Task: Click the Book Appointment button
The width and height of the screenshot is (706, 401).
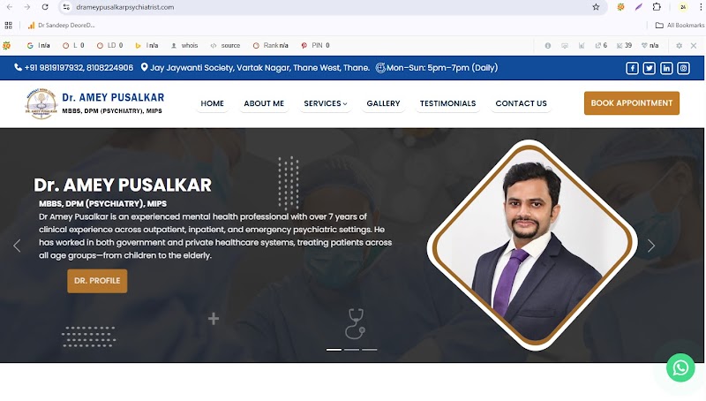Action: (631, 102)
